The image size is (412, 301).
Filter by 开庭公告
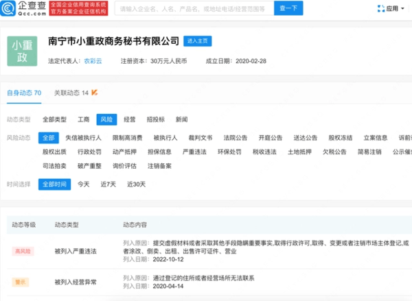pos(271,138)
